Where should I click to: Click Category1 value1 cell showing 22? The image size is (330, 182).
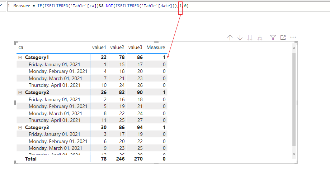click(x=104, y=58)
